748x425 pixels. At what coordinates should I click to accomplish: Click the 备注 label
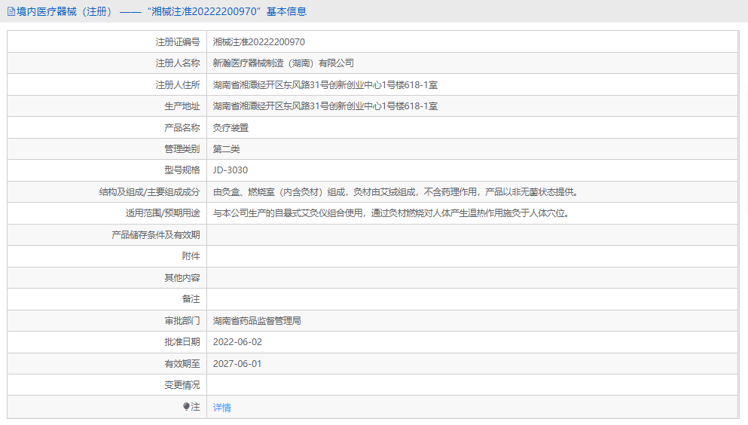191,299
